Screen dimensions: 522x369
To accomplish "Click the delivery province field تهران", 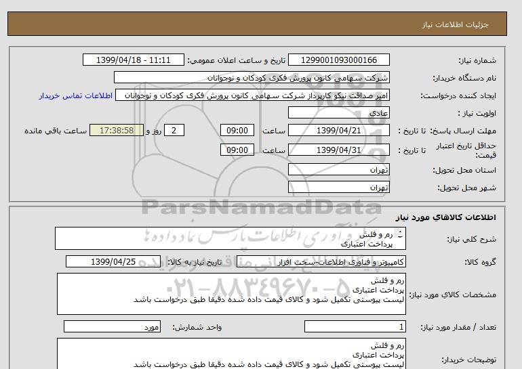I will (338, 169).
